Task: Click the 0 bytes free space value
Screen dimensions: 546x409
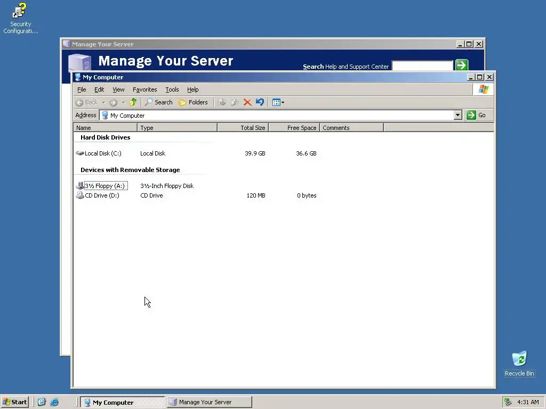Action: pos(307,195)
